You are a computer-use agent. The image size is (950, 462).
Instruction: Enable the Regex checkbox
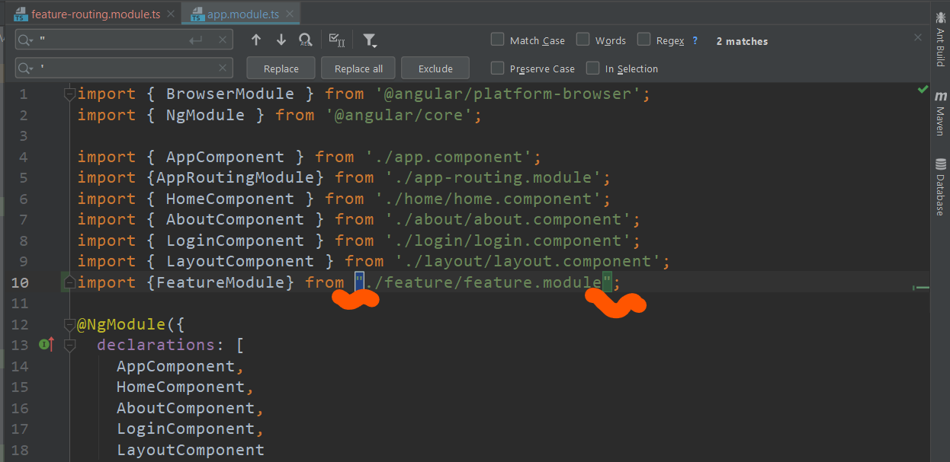click(643, 40)
